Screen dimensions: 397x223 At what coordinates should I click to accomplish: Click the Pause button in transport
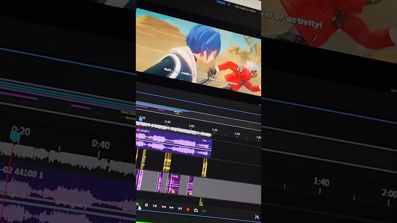coord(146,205)
